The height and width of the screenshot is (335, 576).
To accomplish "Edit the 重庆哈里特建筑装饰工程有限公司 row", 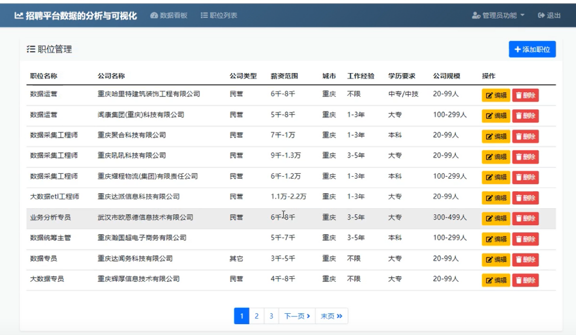I will pyautogui.click(x=496, y=95).
